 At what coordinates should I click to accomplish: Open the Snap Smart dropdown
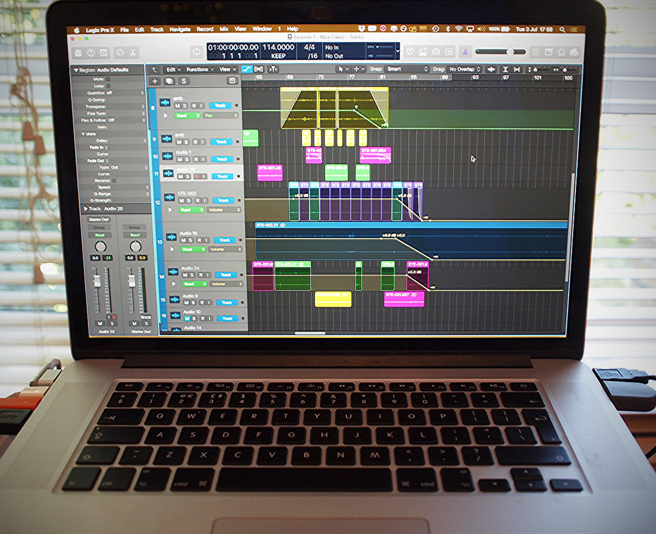(407, 69)
